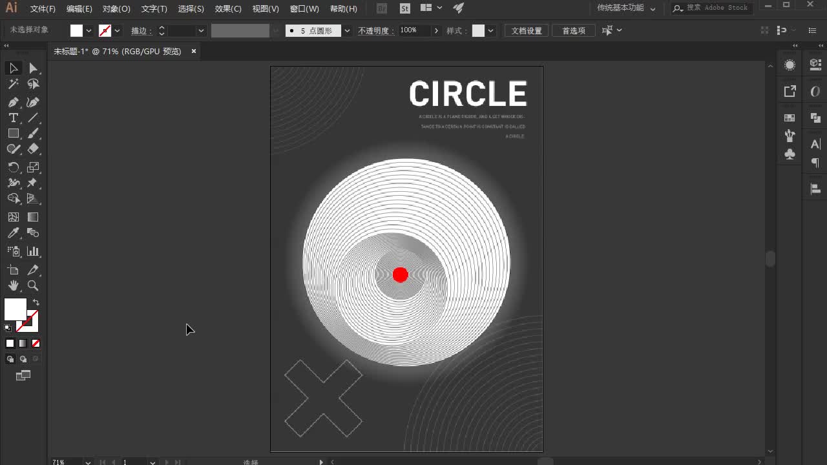Screen dimensions: 827x465
Task: Open the Character panel icon
Action: (815, 144)
